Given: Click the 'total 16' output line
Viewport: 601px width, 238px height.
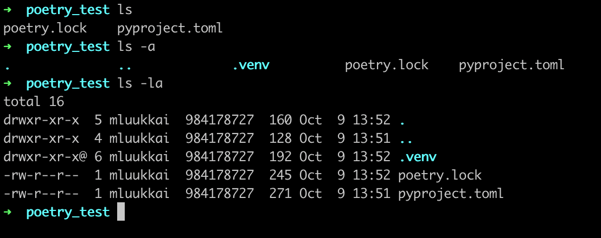Looking at the screenshot, I should click(34, 102).
